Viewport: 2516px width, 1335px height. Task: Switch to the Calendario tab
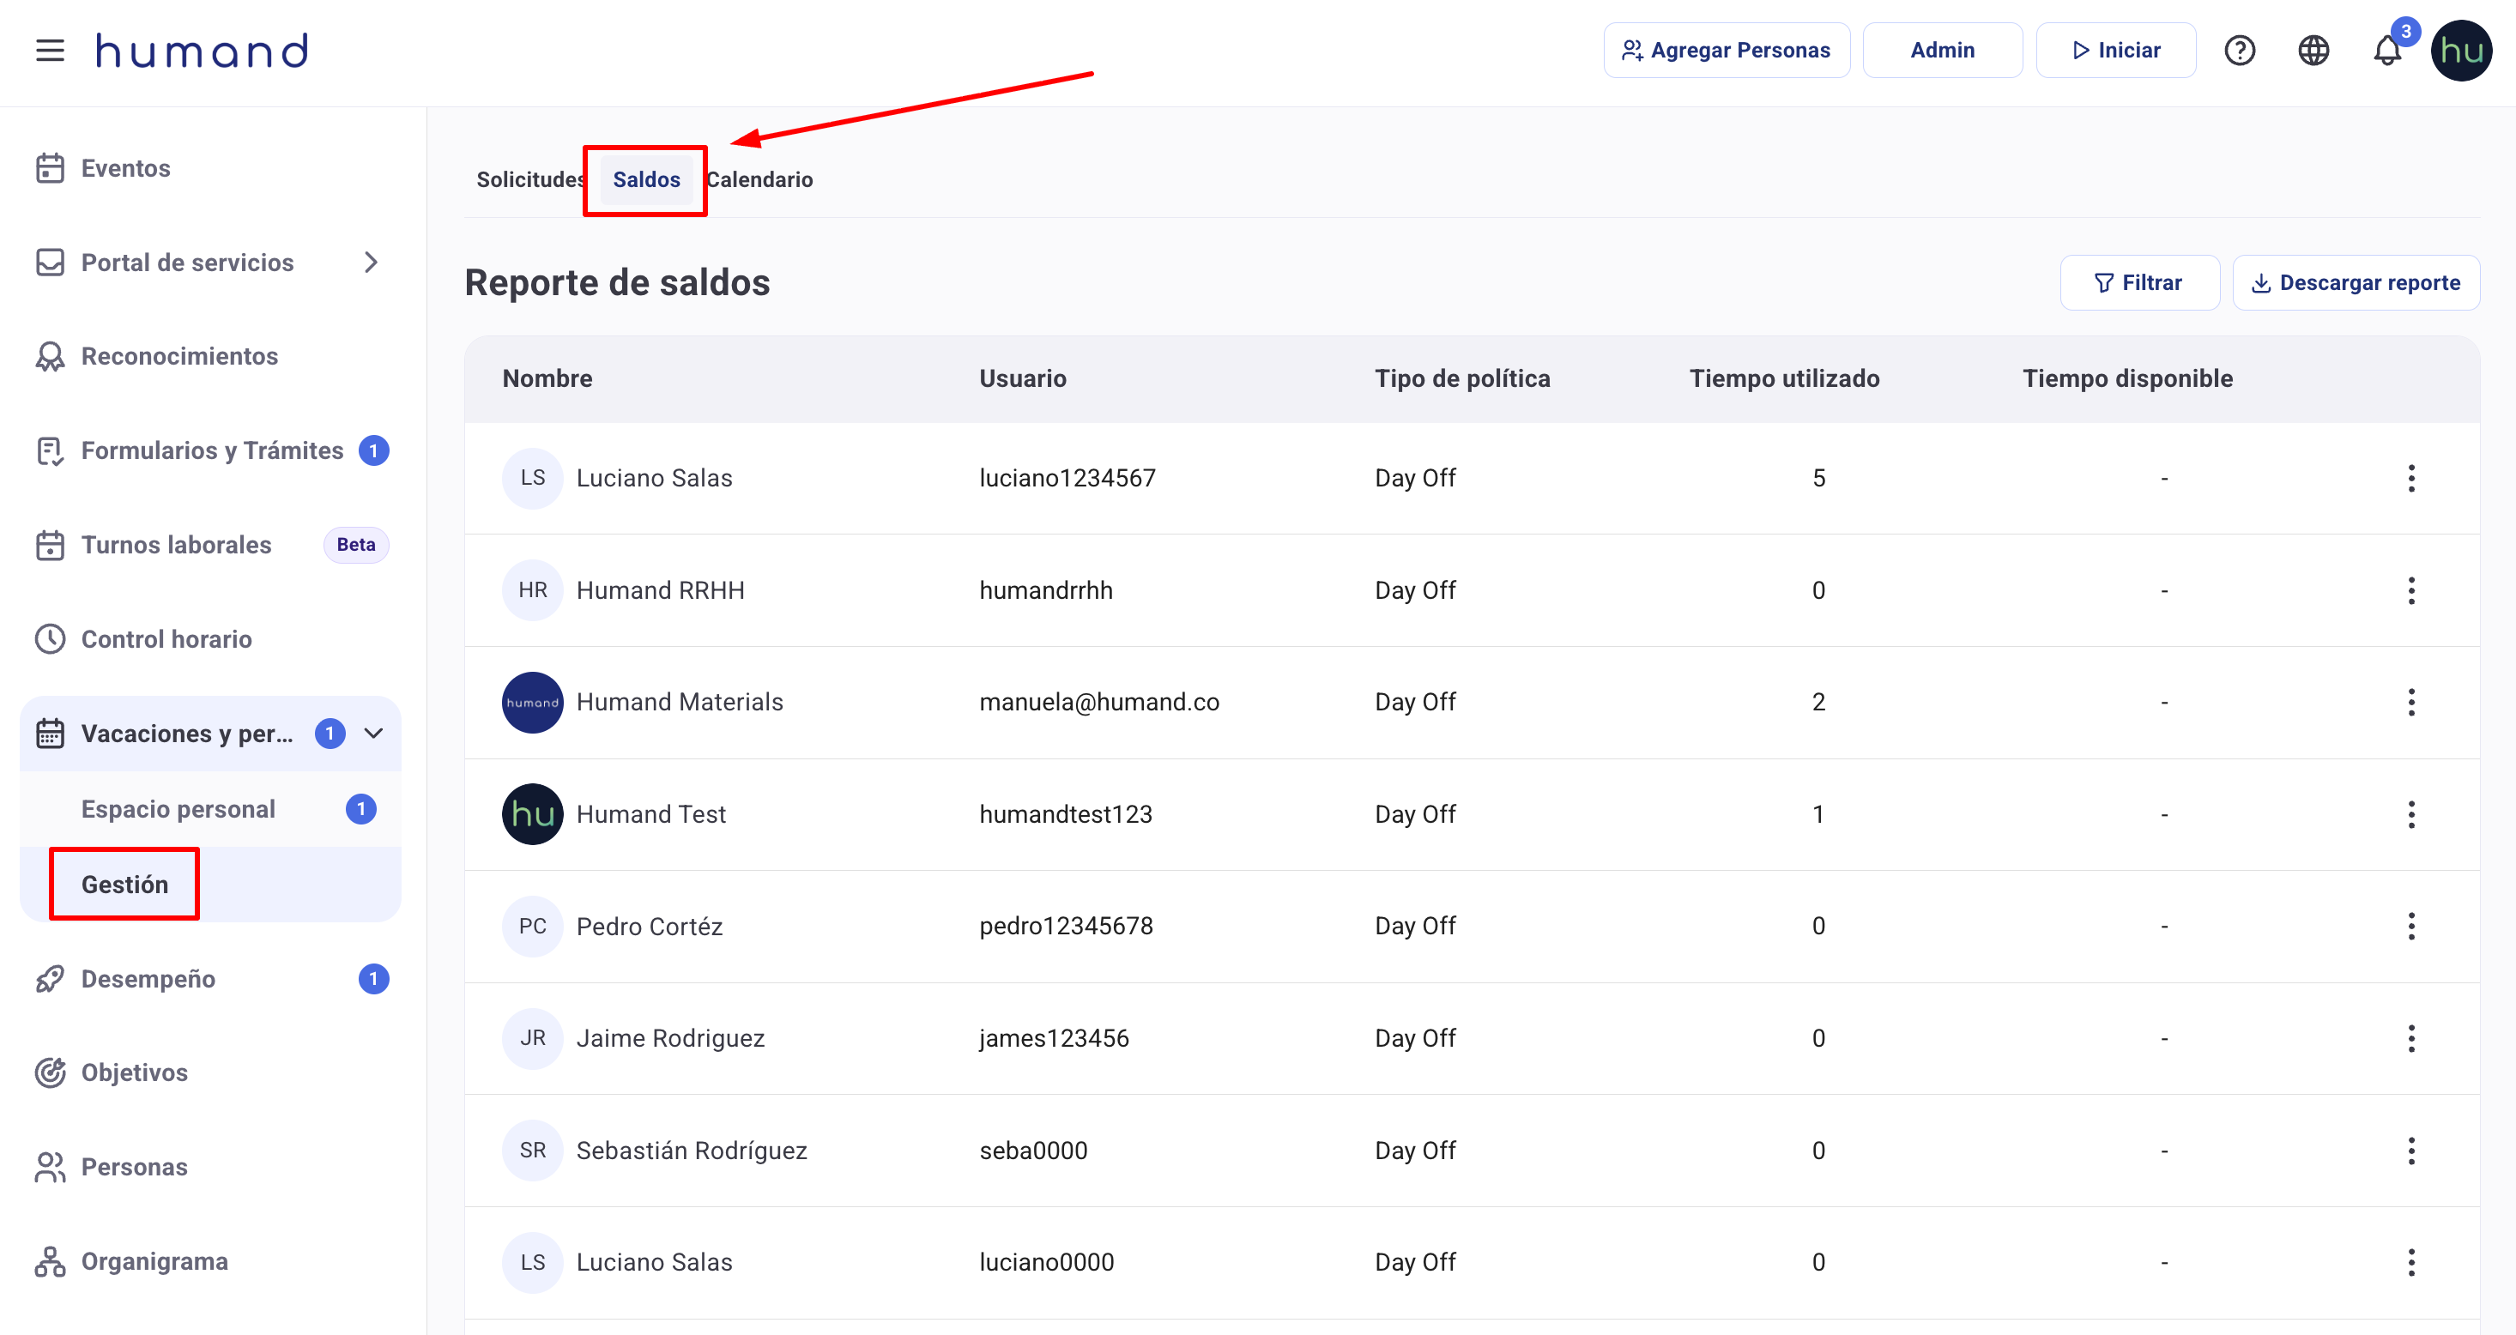760,179
